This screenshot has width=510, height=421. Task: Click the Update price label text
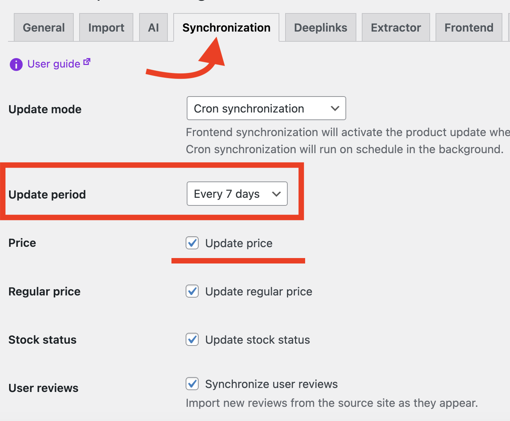coord(239,243)
